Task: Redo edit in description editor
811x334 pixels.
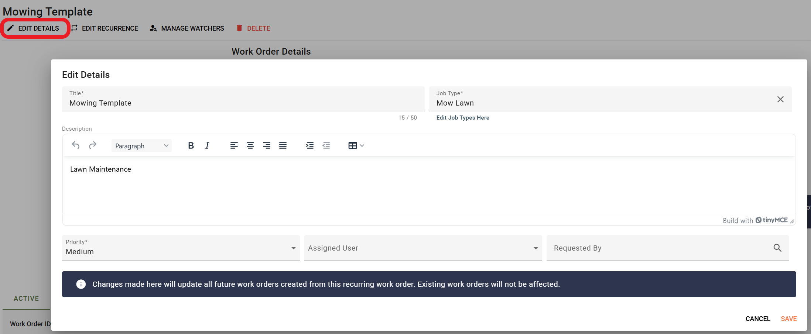Action: tap(93, 145)
